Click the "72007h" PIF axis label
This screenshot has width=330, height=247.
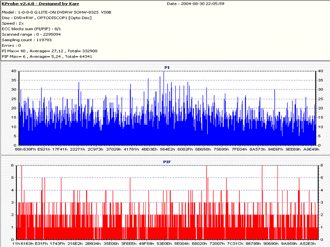tap(217, 243)
